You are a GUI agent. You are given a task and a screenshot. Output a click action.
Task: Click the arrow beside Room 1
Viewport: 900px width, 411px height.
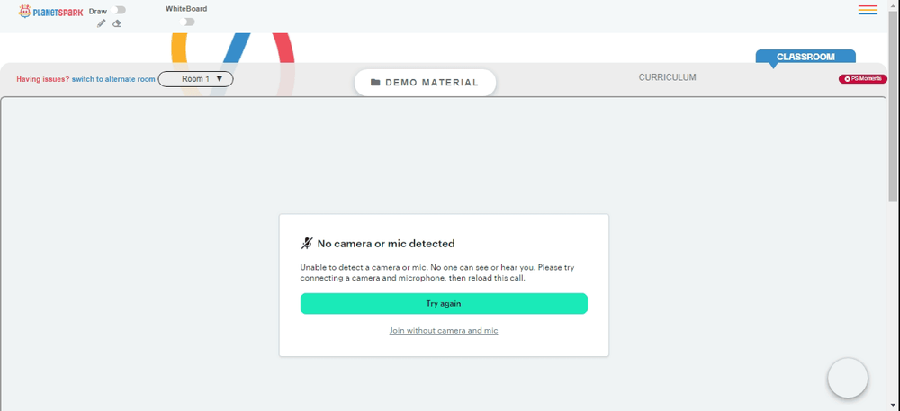point(220,78)
